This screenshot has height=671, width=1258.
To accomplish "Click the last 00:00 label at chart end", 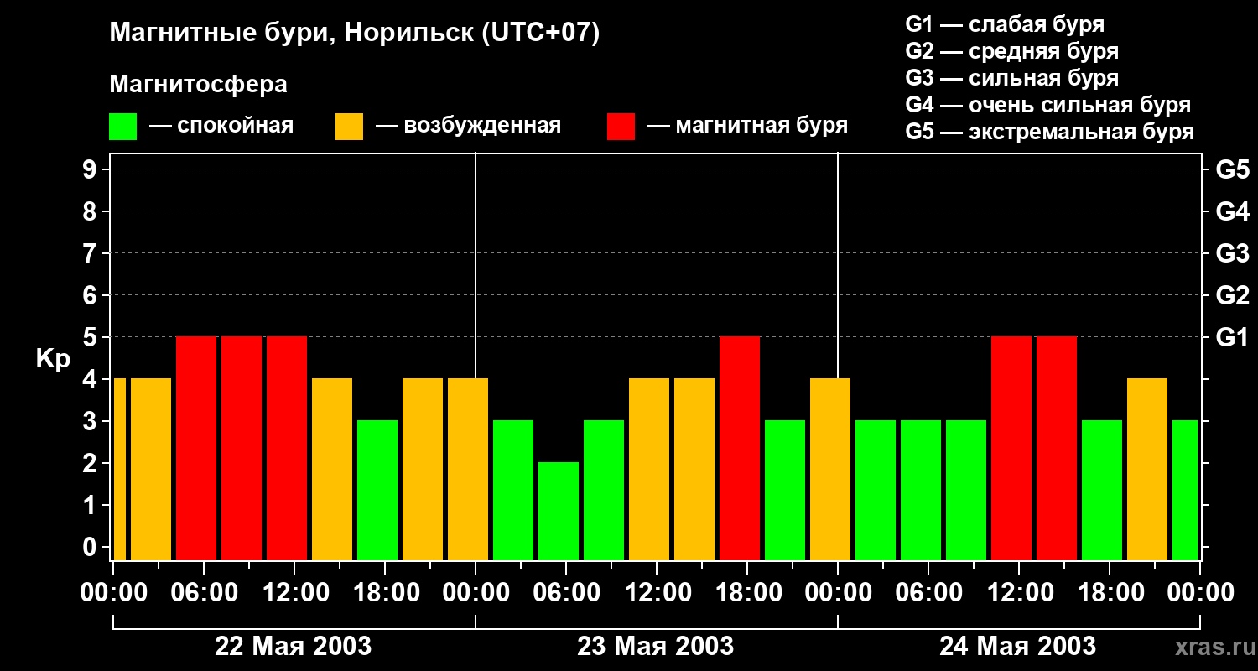I will (1200, 593).
